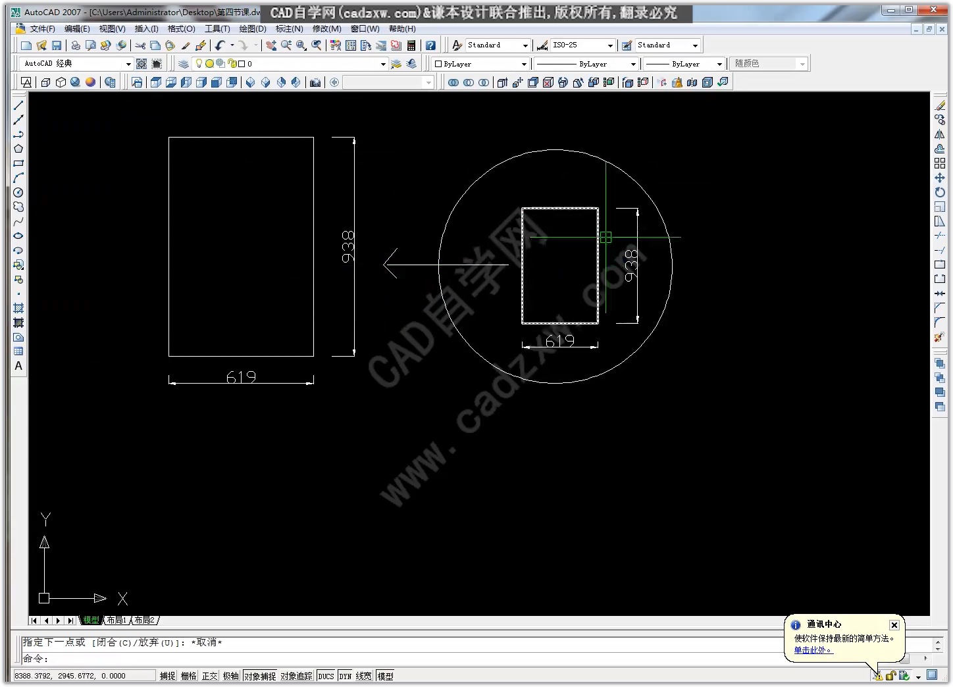Image resolution: width=953 pixels, height=687 pixels.
Task: Select the Array modify tool
Action: (x=940, y=163)
